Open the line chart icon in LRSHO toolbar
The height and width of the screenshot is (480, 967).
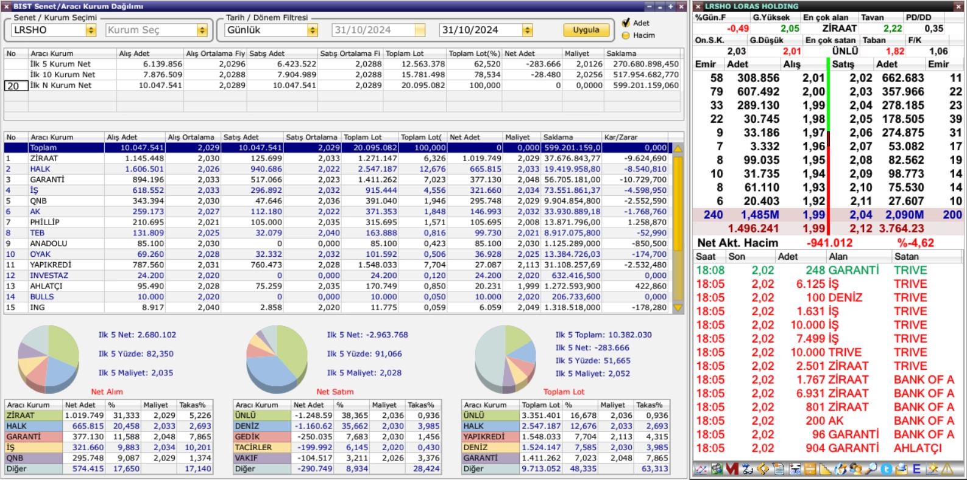point(700,469)
